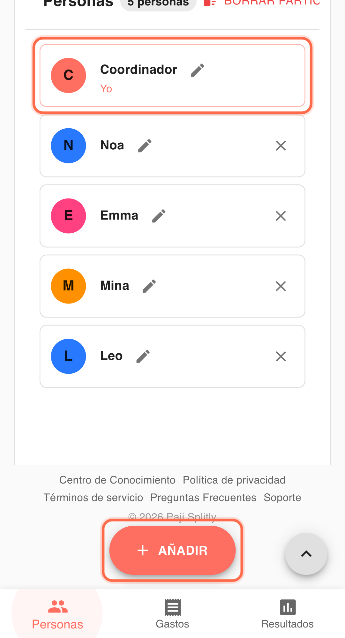Delete Leo with the X icon
The height and width of the screenshot is (638, 345).
[281, 357]
